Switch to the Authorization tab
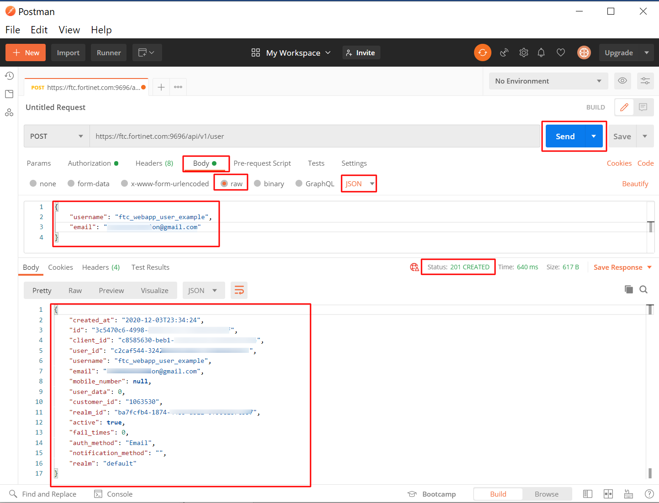Image resolution: width=659 pixels, height=503 pixels. (x=90, y=163)
